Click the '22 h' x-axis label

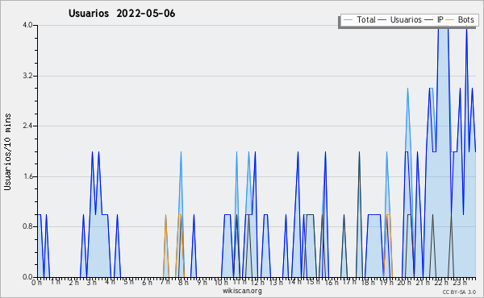click(x=440, y=283)
